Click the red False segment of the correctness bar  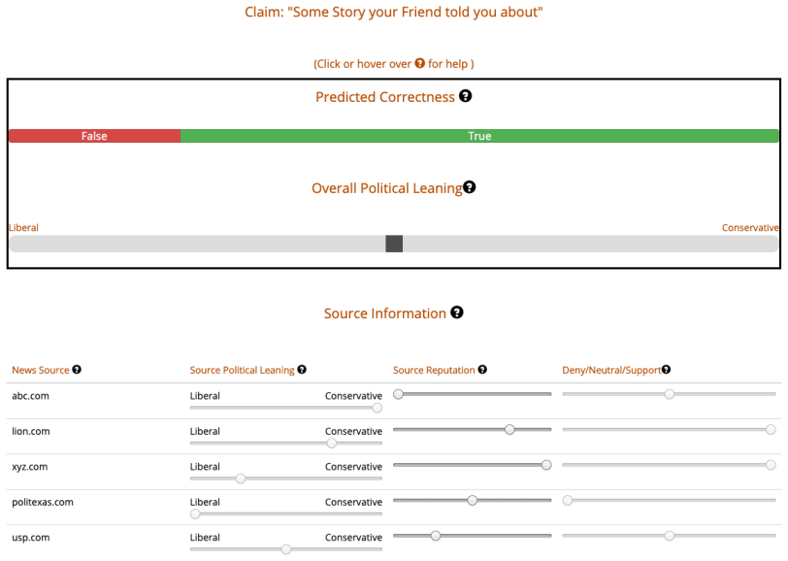pos(94,136)
